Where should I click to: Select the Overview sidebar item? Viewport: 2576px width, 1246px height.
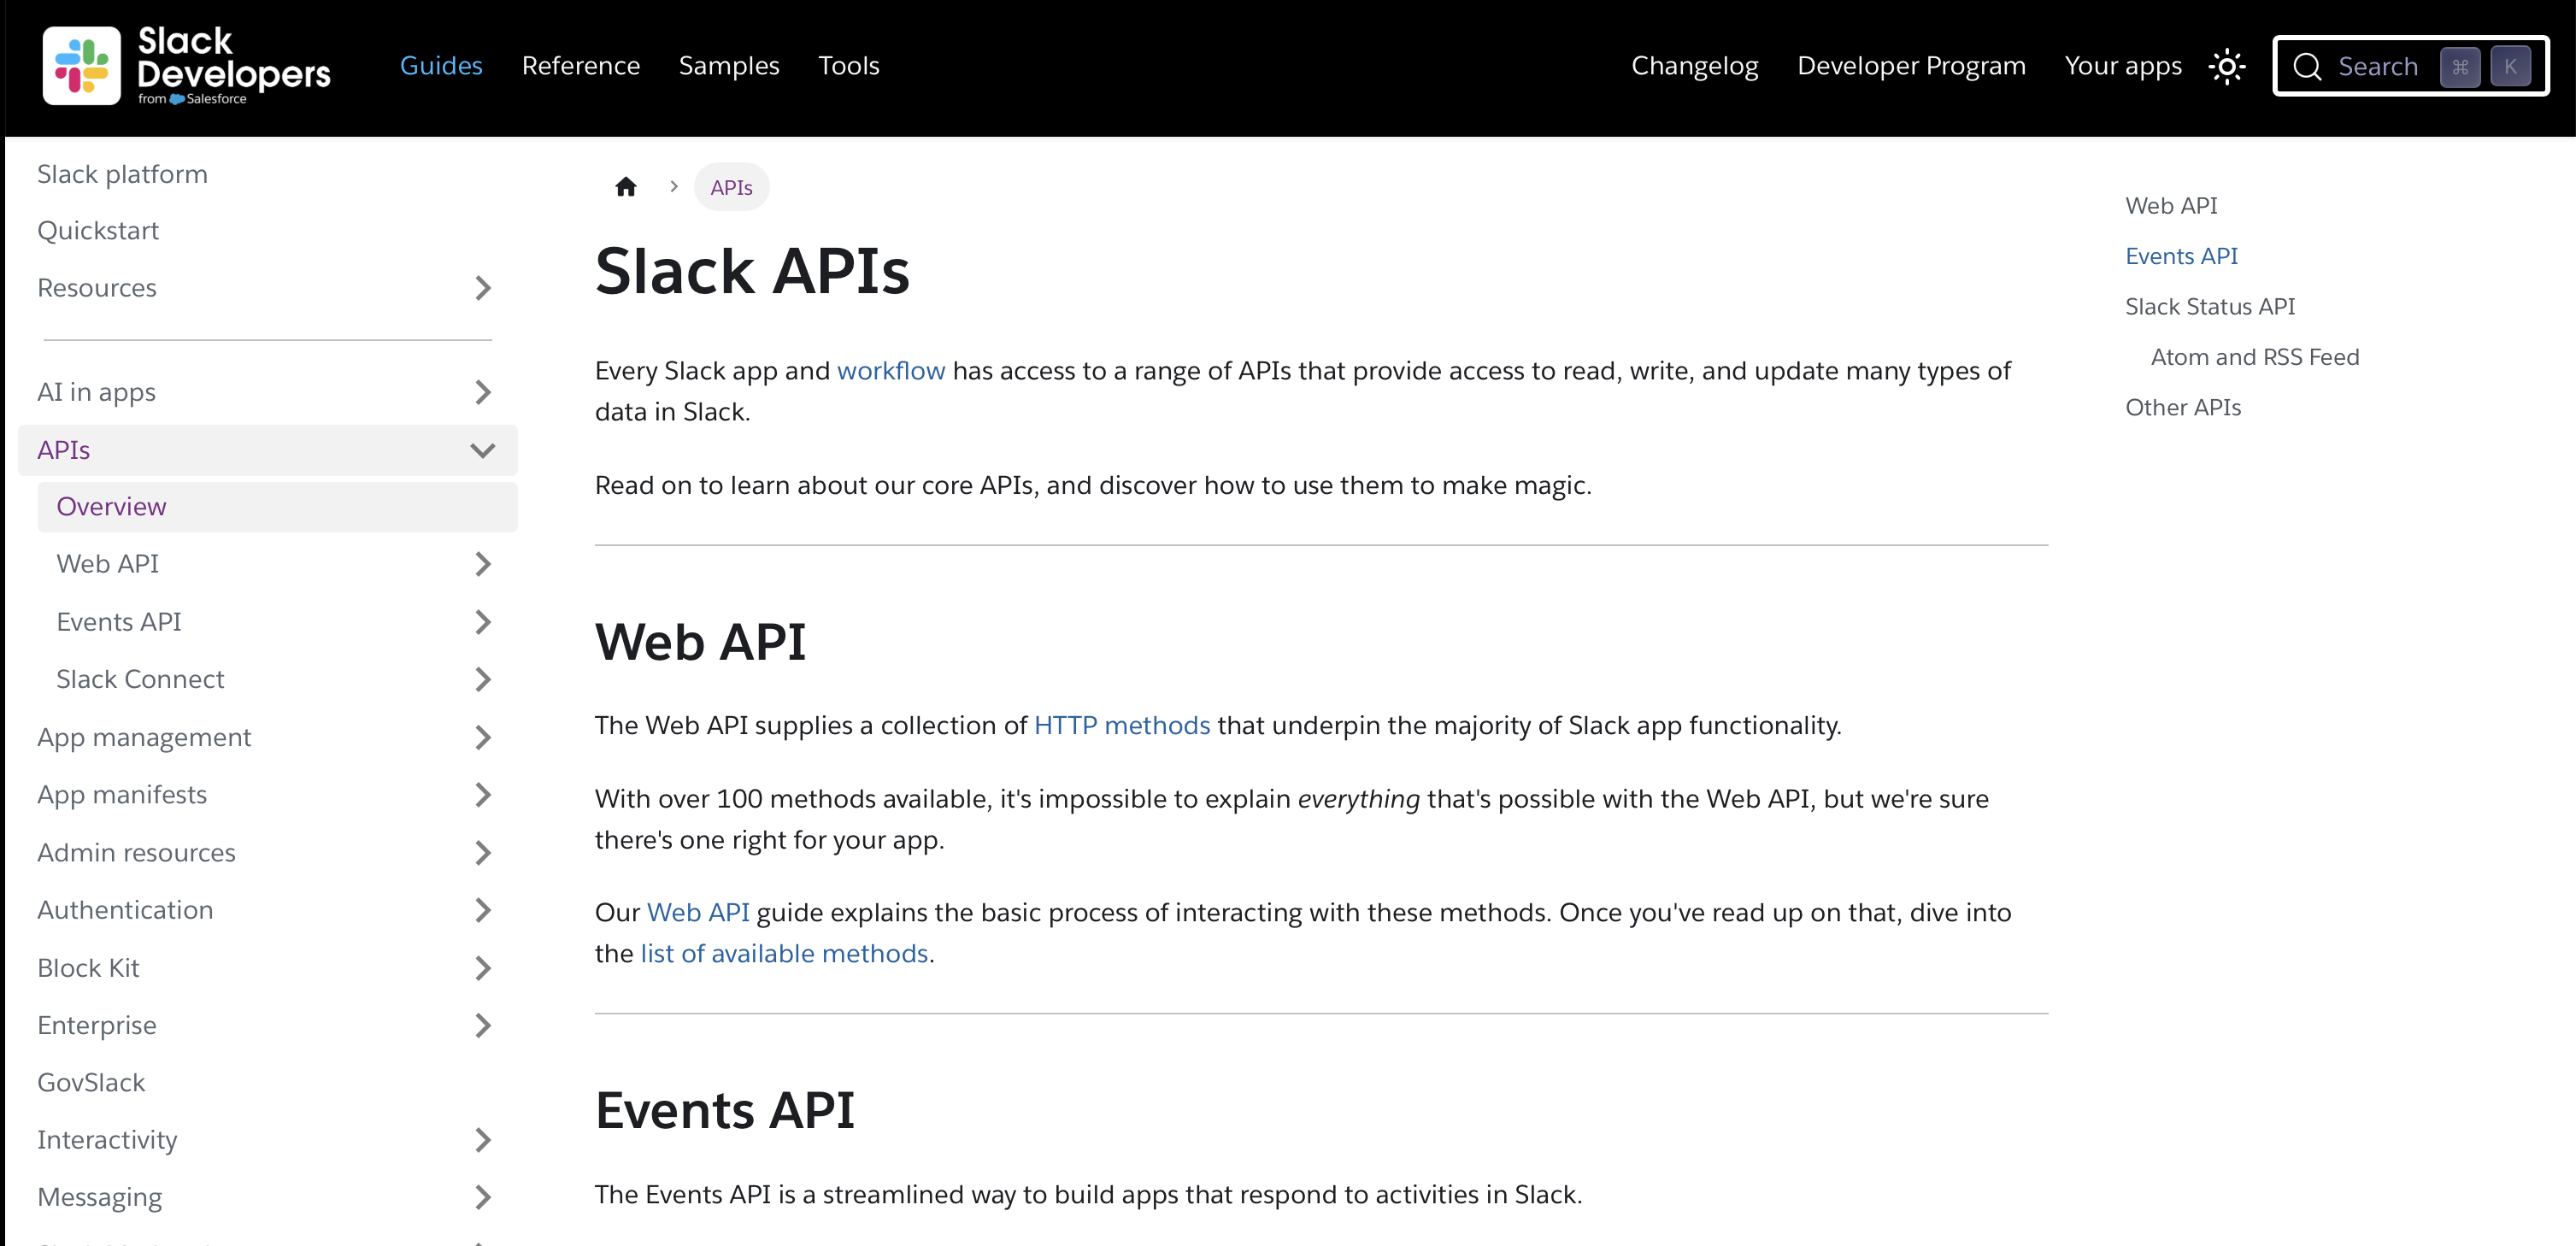pyautogui.click(x=112, y=507)
